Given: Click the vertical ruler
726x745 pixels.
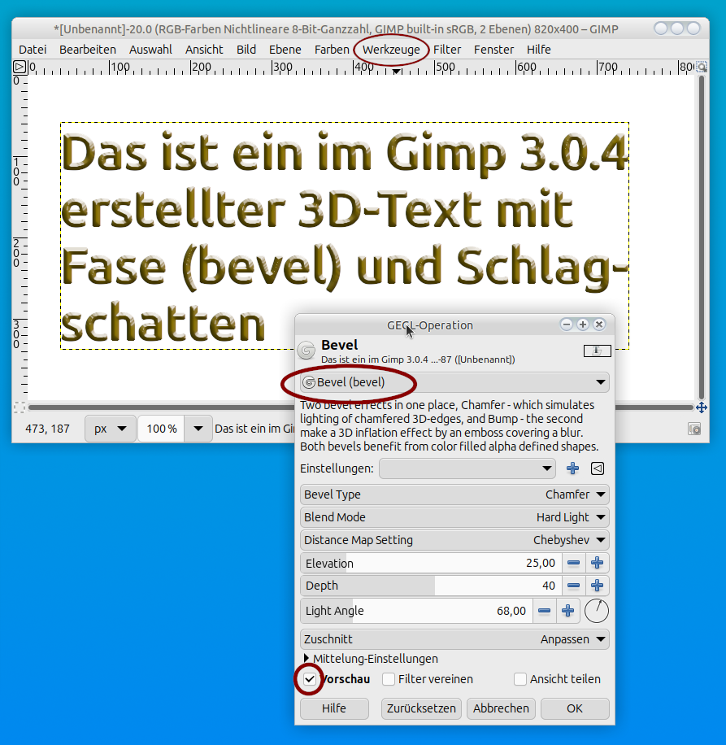Looking at the screenshot, I should click(x=20, y=237).
